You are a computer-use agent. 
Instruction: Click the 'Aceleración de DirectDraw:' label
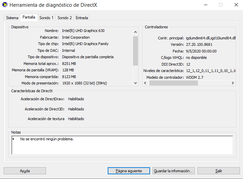[x=42, y=99]
